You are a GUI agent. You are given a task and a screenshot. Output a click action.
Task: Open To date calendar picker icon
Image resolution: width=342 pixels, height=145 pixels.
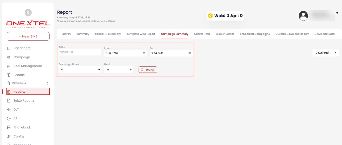(x=190, y=53)
